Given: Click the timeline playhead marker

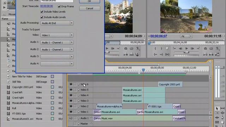Looking at the screenshot, I should 143,70.
